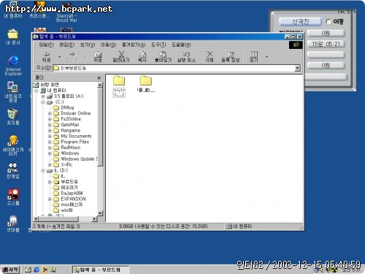Select the 네트워크 환경 desktop icon

pyautogui.click(x=13, y=92)
